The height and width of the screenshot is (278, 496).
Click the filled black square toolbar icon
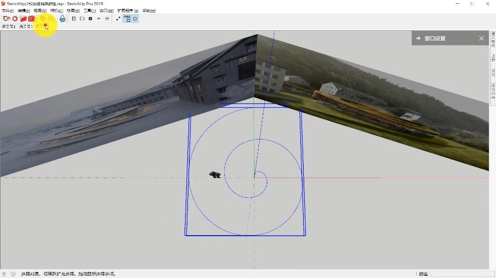point(90,19)
